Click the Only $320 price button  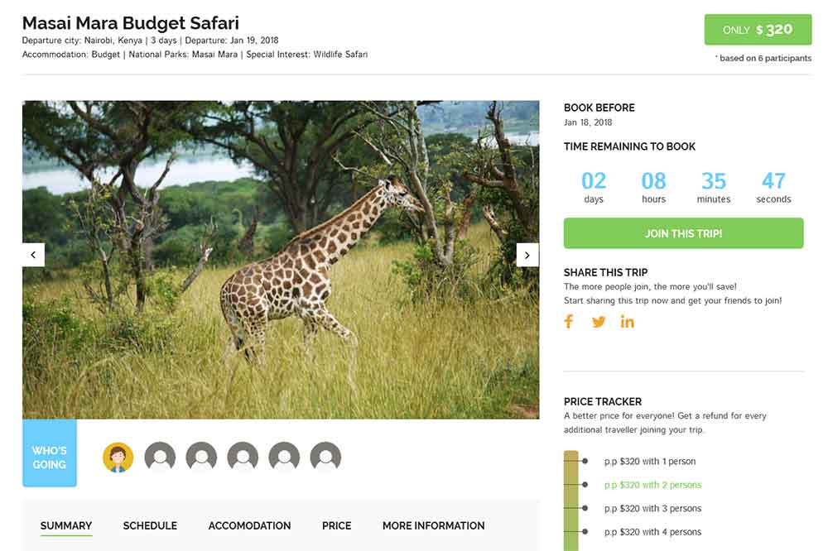coord(758,30)
